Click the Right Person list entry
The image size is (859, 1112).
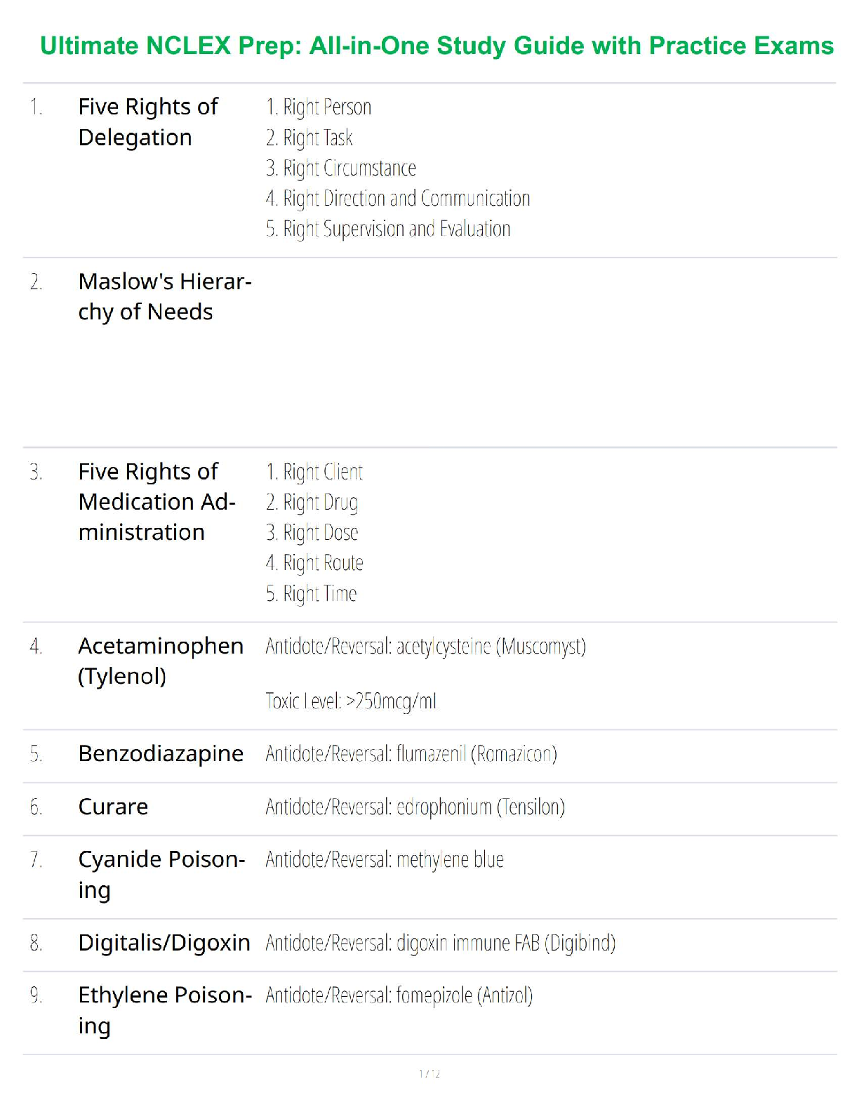click(319, 107)
